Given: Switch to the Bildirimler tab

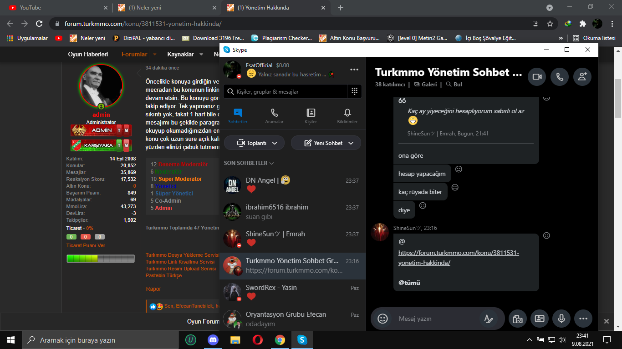Looking at the screenshot, I should pyautogui.click(x=347, y=116).
